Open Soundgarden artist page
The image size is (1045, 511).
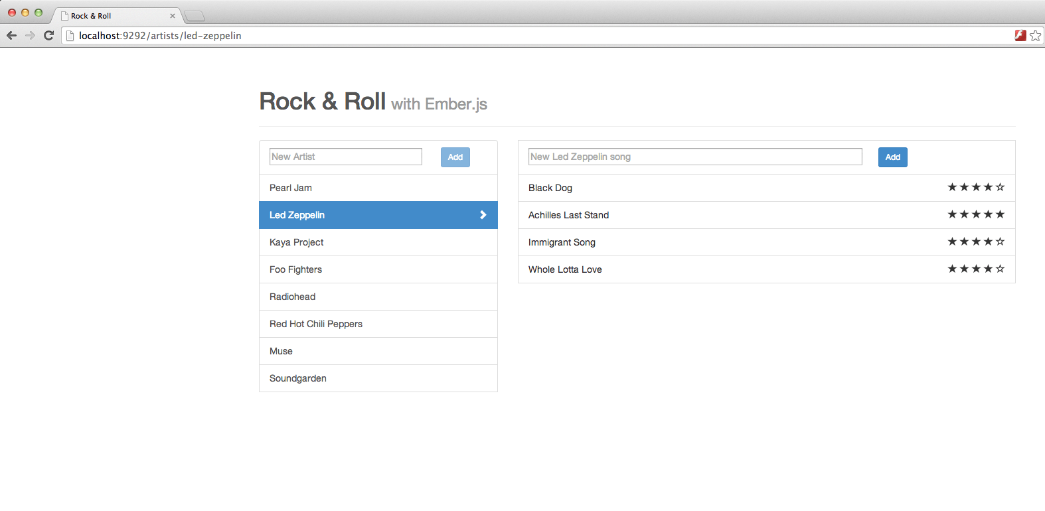point(378,378)
